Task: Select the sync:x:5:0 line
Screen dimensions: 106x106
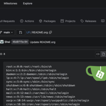Action: coord(30,82)
